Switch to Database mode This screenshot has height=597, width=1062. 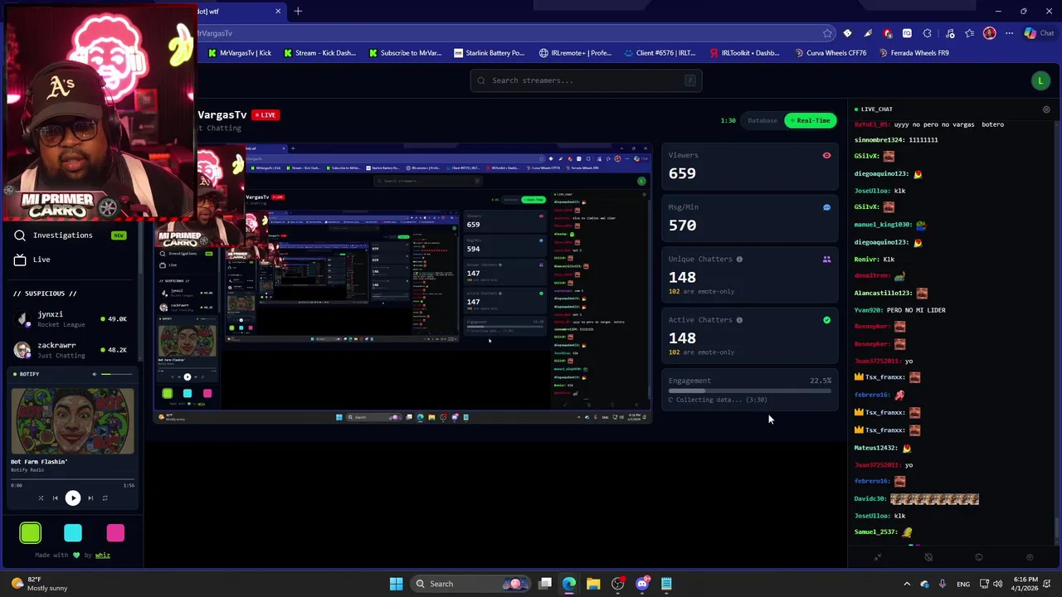pyautogui.click(x=762, y=121)
